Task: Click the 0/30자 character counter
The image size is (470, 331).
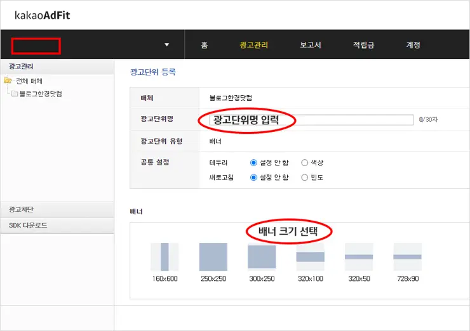Action: point(428,120)
